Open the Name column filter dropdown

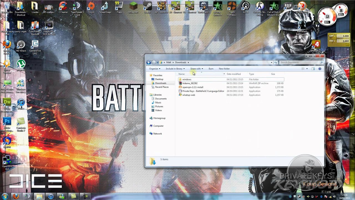click(x=224, y=74)
